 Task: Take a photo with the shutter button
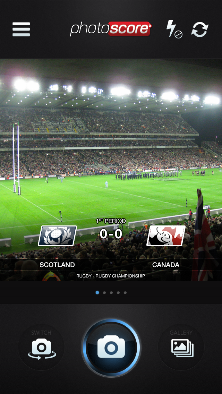click(111, 348)
